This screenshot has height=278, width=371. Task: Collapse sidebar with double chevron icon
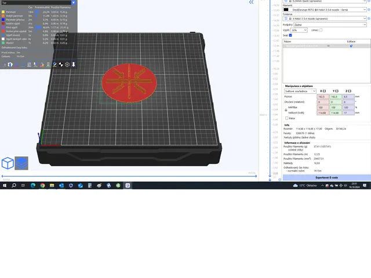(251, 2)
